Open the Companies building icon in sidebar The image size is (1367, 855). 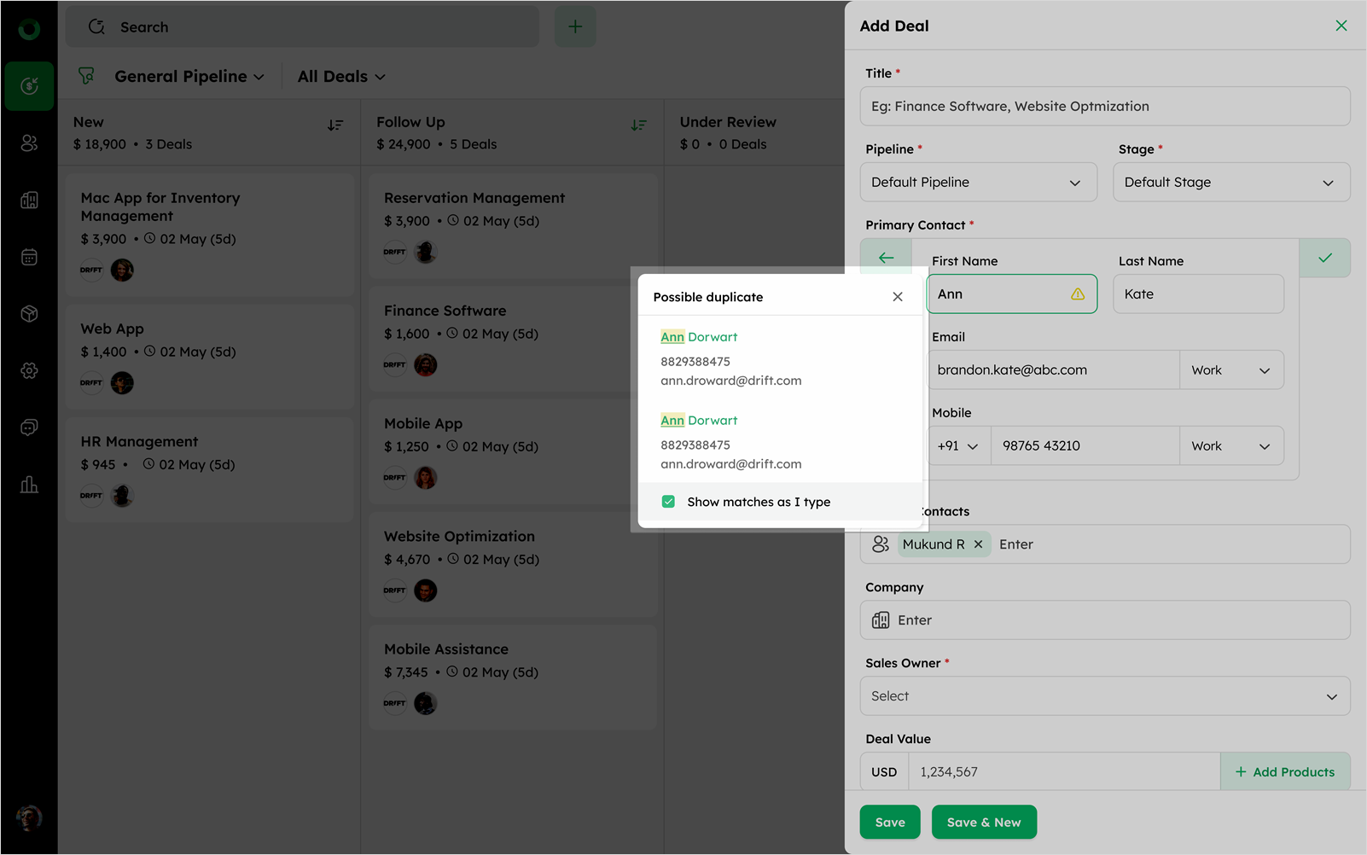[x=29, y=201]
